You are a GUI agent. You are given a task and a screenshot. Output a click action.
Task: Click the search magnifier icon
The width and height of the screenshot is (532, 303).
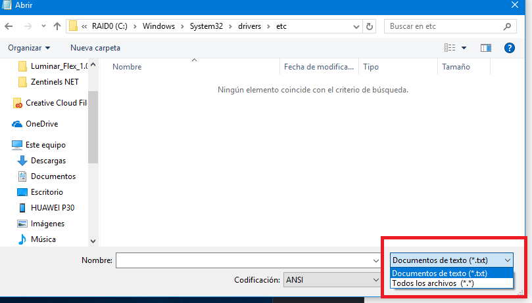(507, 27)
